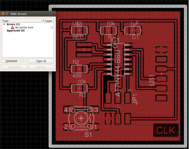Click the U$1 label text
This screenshot has height=149, width=189.
(152, 80)
